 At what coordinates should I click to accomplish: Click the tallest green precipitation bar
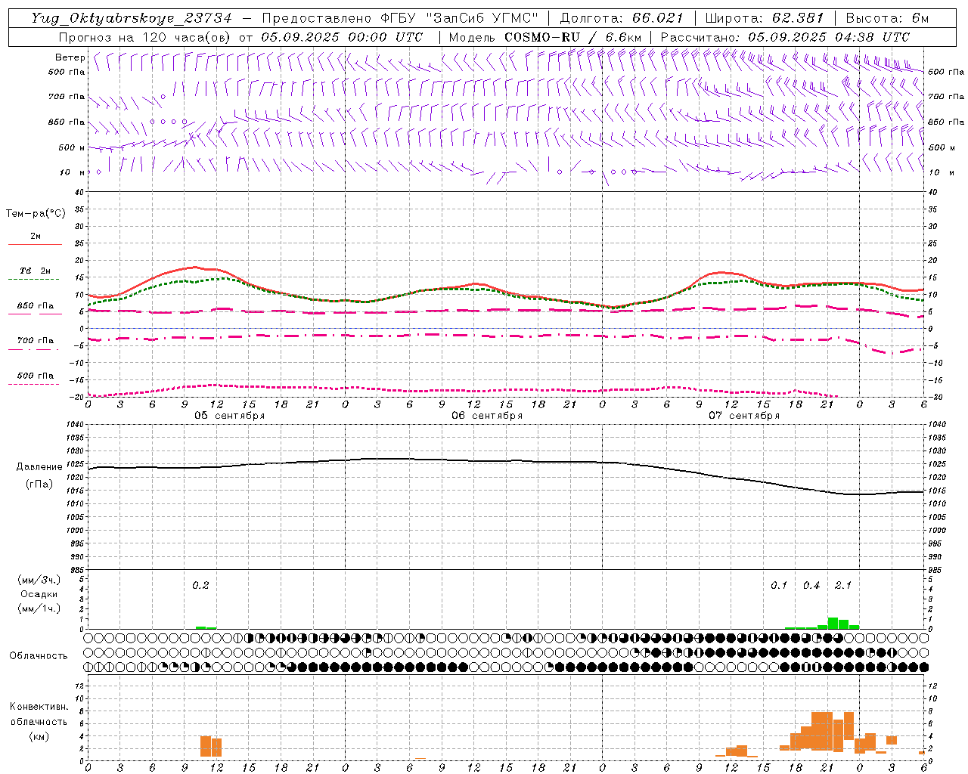(833, 624)
